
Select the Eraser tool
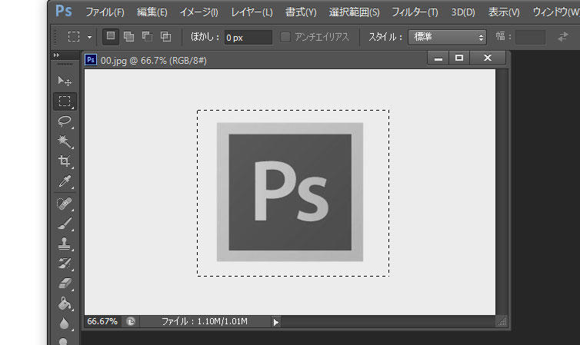65,284
